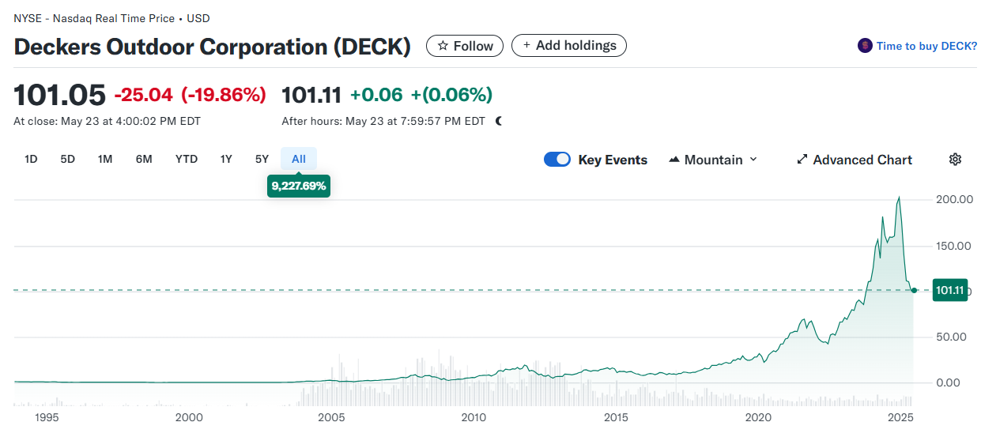Click the 2020 x-axis label
Screen dimensions: 981x437
coord(758,417)
